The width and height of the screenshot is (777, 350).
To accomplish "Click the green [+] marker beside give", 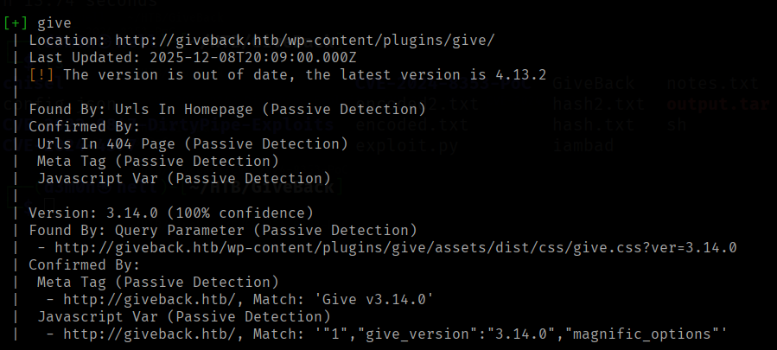I will pos(16,22).
